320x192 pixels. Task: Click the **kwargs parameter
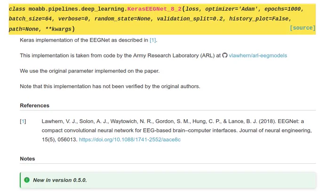click(x=58, y=29)
